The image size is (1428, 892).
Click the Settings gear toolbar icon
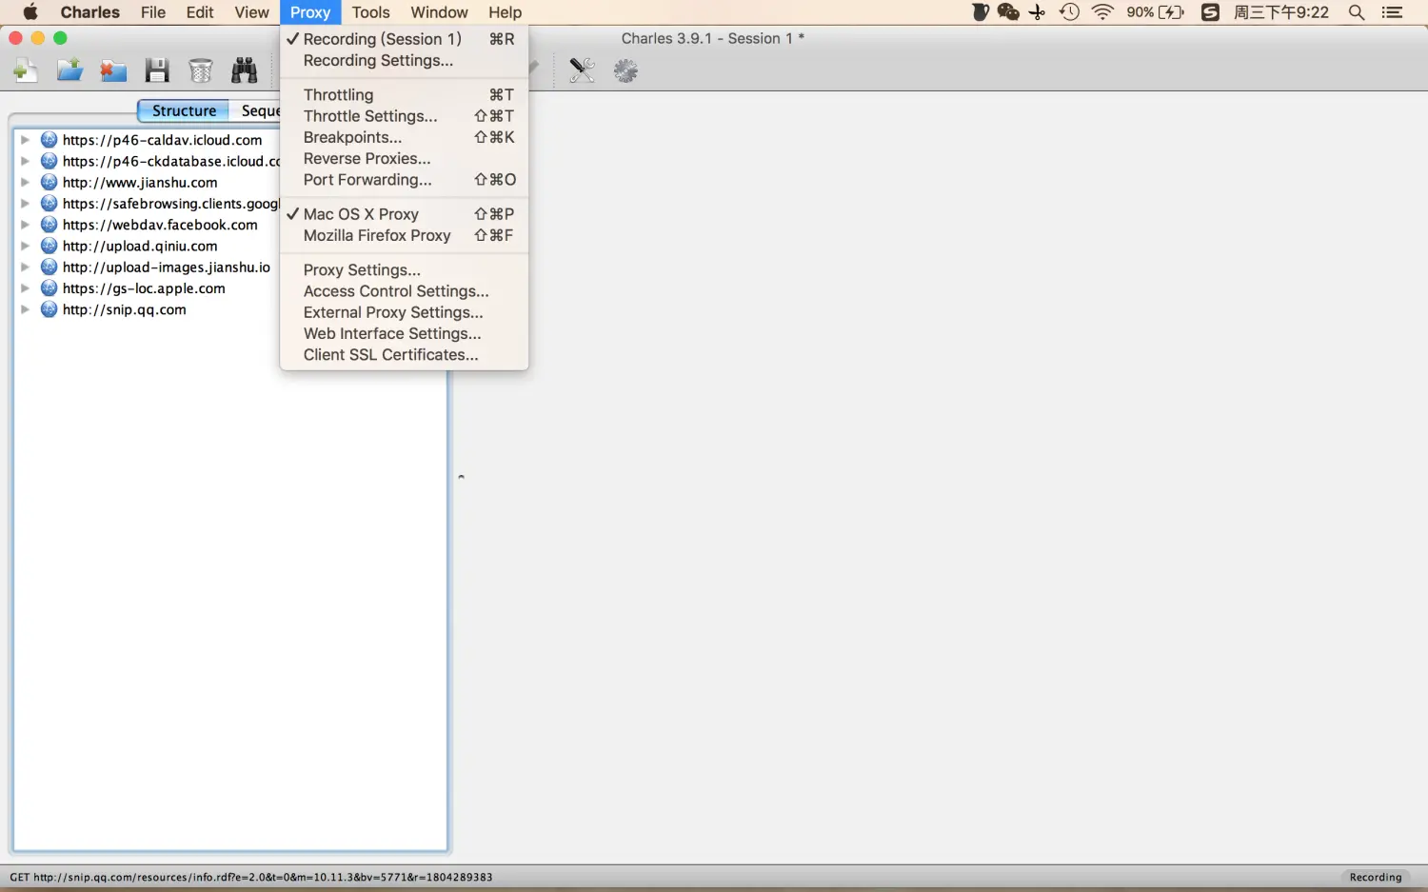click(625, 70)
